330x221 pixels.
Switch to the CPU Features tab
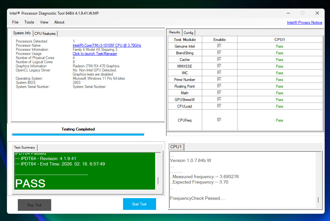tap(45, 33)
